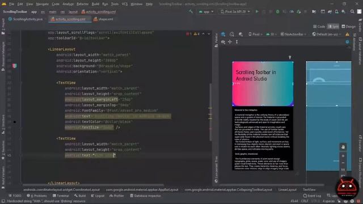Screen dimensions: 363x204
Task: Open the app run configuration dropdown
Action: click(206, 11)
